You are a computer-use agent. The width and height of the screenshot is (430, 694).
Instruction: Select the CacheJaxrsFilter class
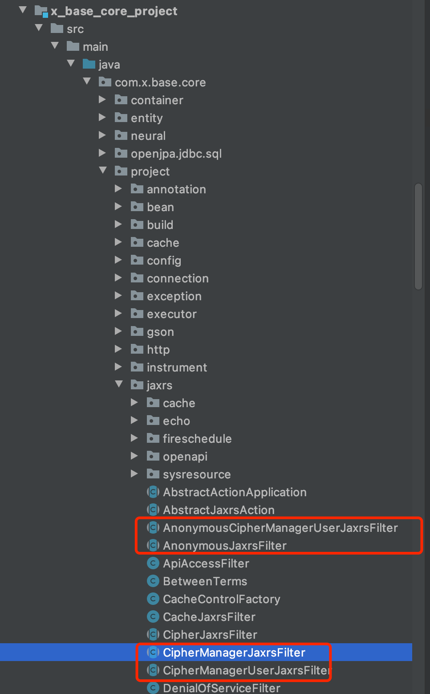[209, 617]
